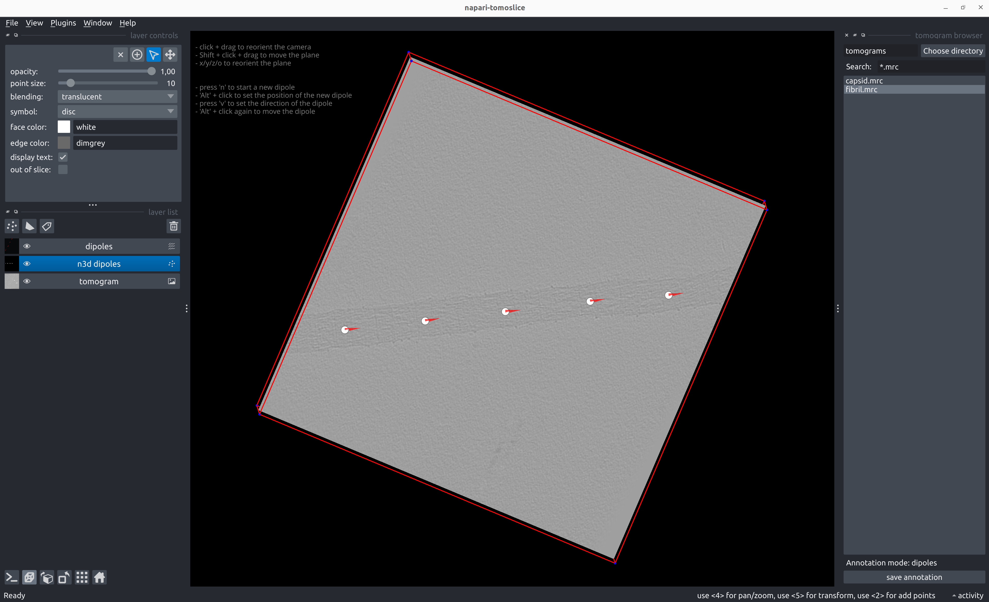Screen dimensions: 989x602
Task: Select the add points tool
Action: tap(137, 55)
